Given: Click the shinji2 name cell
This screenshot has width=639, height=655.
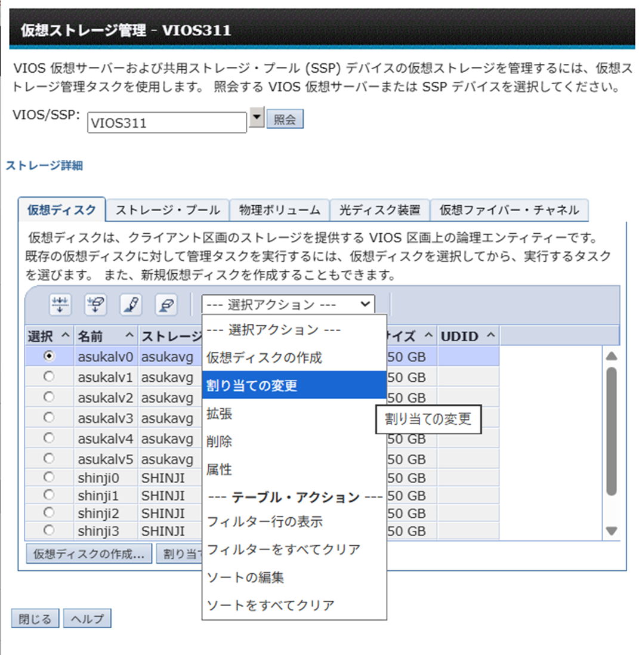Looking at the screenshot, I should coord(106,513).
